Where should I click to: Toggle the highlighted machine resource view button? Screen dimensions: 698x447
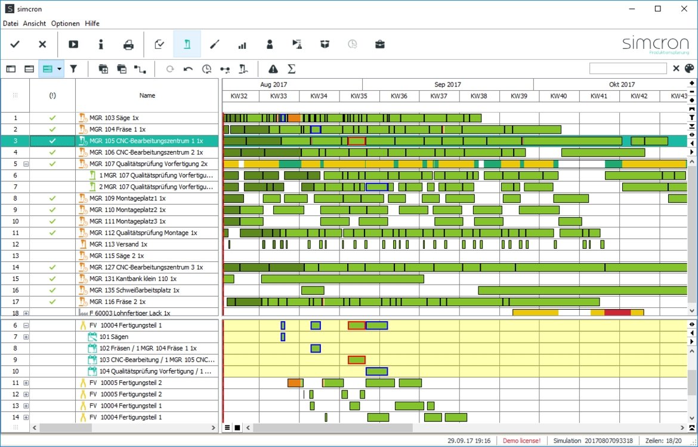coord(187,44)
